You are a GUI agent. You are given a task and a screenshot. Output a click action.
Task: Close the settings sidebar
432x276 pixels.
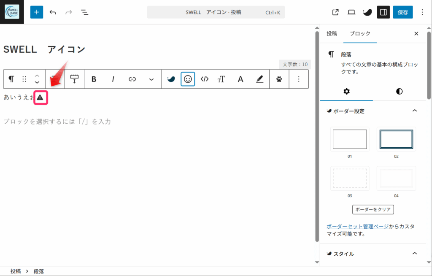coord(416,34)
